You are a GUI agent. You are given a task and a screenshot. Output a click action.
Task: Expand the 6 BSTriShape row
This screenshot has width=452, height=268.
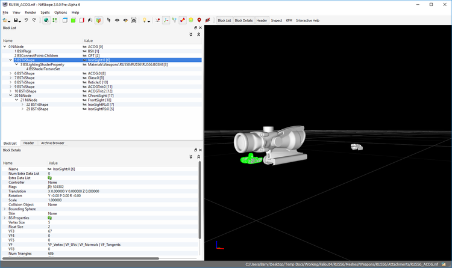[11, 73]
